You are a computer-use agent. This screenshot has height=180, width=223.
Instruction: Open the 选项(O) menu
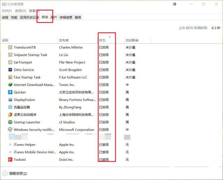20,11
